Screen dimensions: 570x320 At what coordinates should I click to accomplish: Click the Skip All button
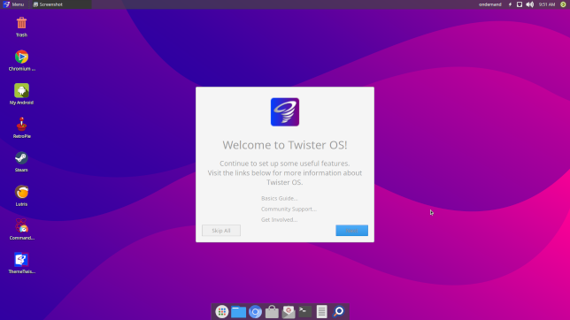[221, 231]
